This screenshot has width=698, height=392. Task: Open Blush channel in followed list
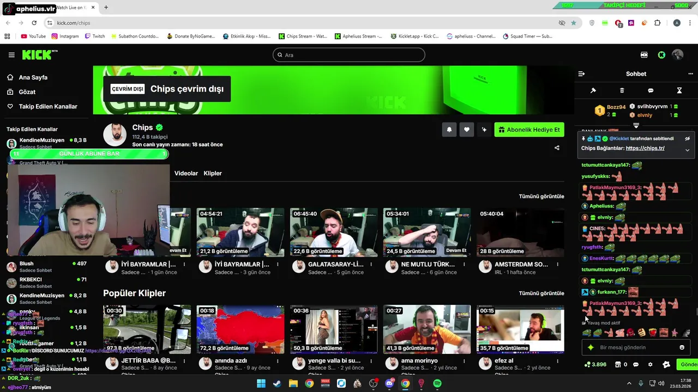46,267
